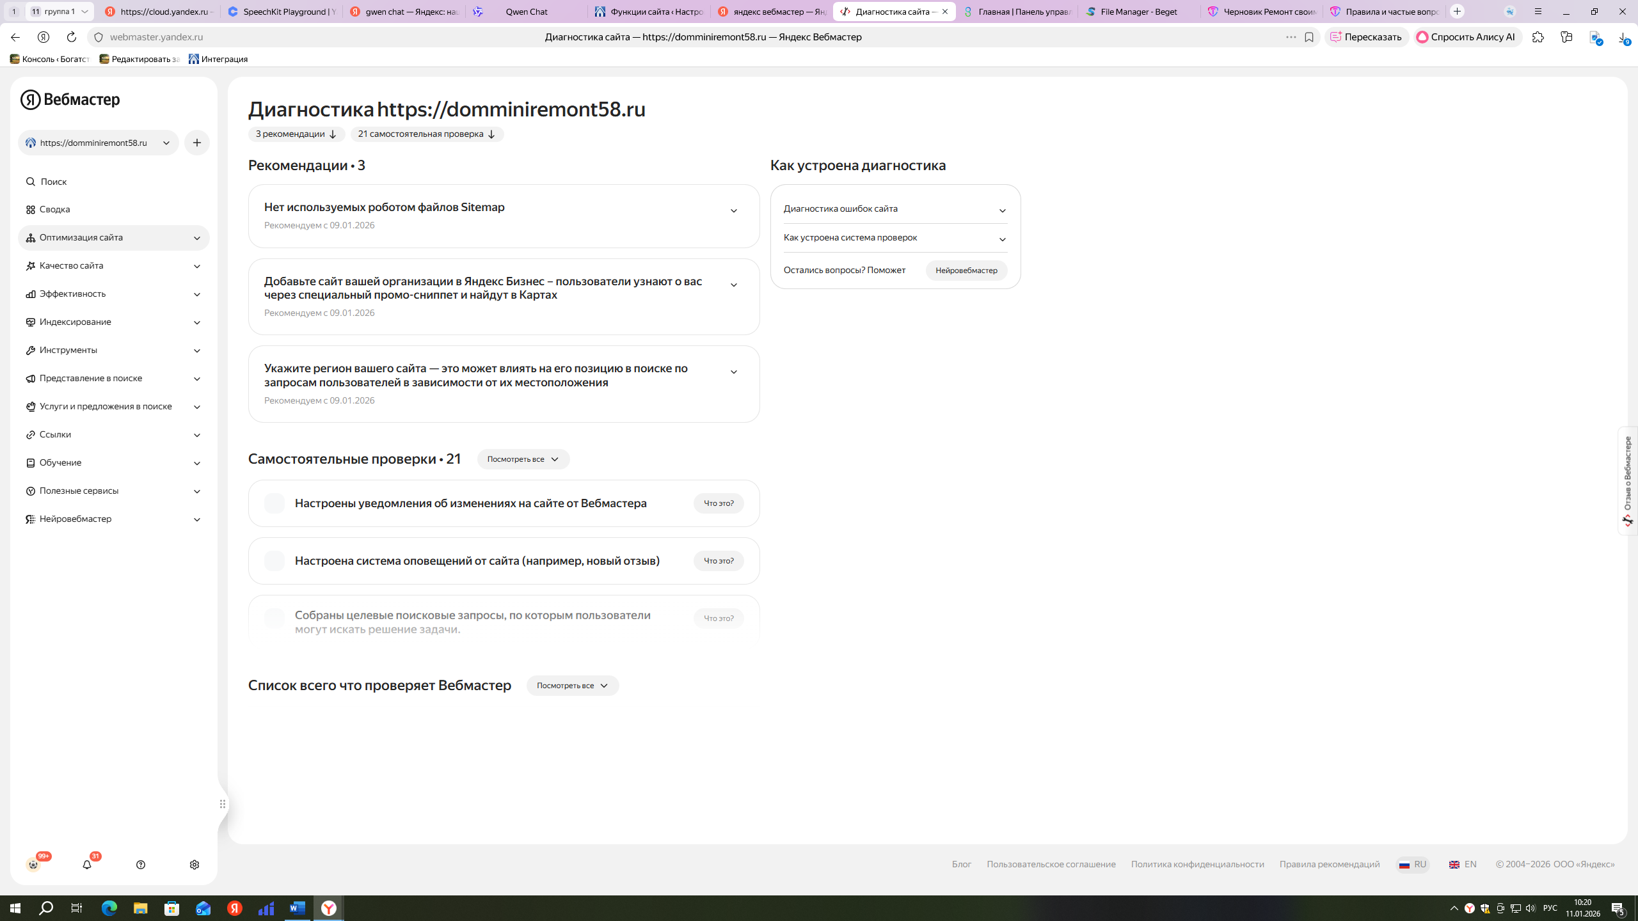Image resolution: width=1638 pixels, height=921 pixels.
Task: Open the settings gear in sidebar footer
Action: [x=195, y=865]
